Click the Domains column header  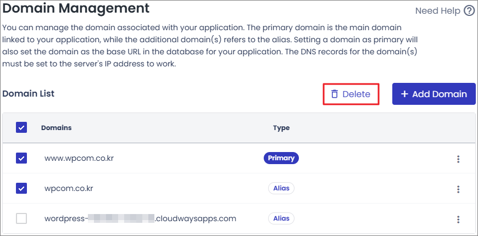pos(56,128)
